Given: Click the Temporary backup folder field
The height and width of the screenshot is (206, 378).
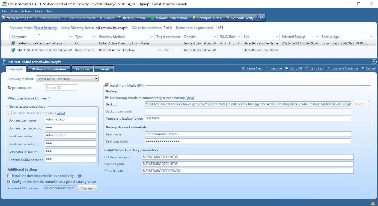Looking at the screenshot, I should (x=248, y=118).
